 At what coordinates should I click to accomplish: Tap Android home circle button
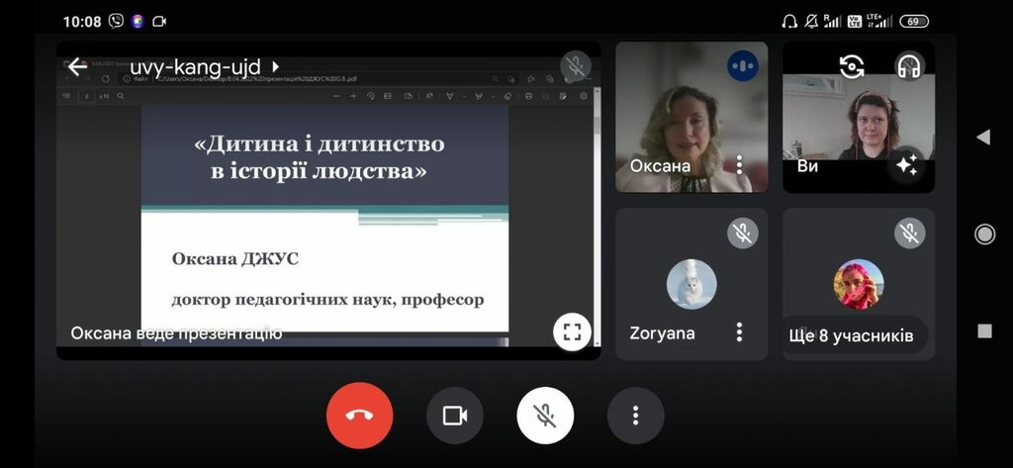click(984, 234)
